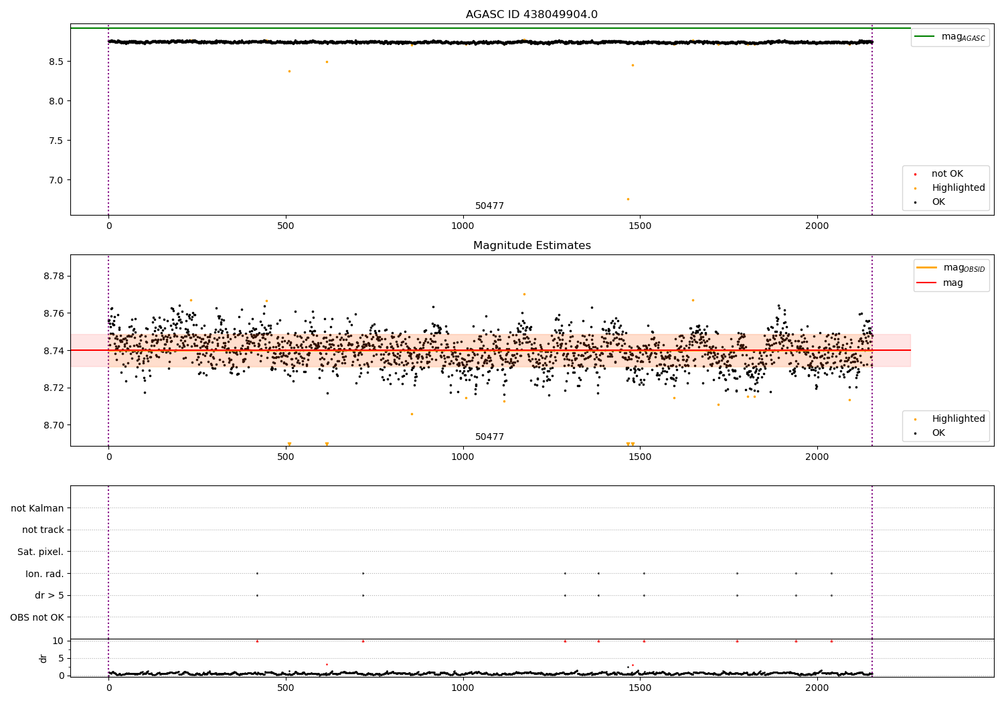Click the 'dr' y-axis label
This screenshot has height=703, width=1004.
click(x=44, y=658)
